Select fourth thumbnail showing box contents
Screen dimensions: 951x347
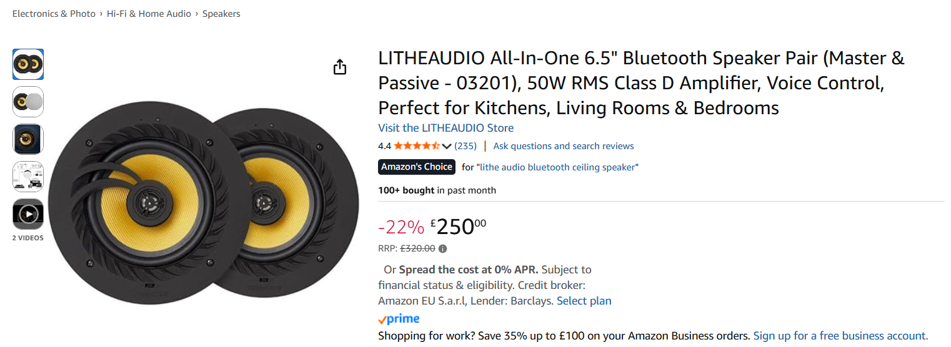pyautogui.click(x=28, y=177)
